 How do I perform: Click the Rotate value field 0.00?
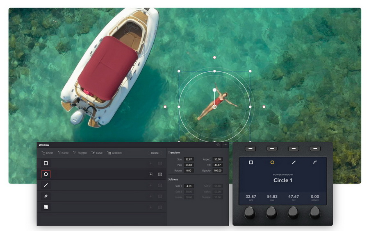click(189, 171)
